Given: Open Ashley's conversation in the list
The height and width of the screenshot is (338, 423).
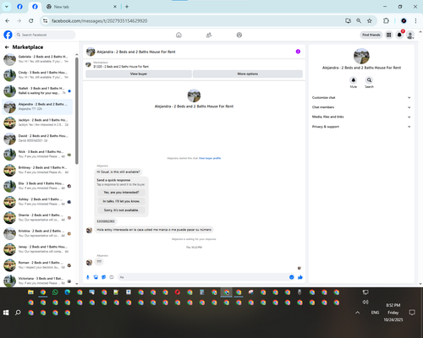Looking at the screenshot, I should [37, 202].
